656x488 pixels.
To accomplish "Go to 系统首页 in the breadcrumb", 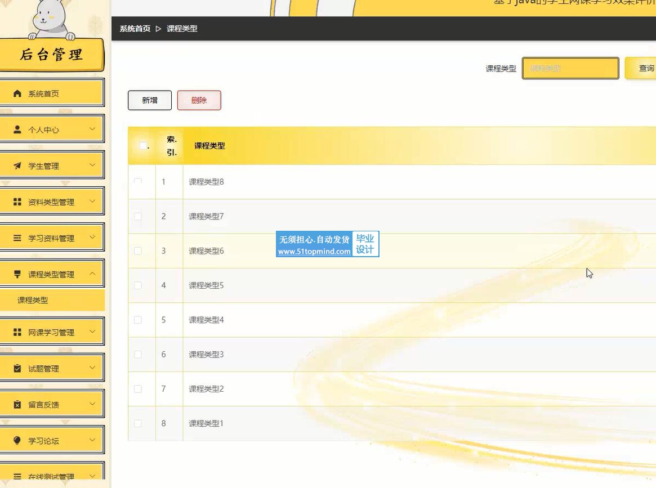I will pyautogui.click(x=135, y=29).
